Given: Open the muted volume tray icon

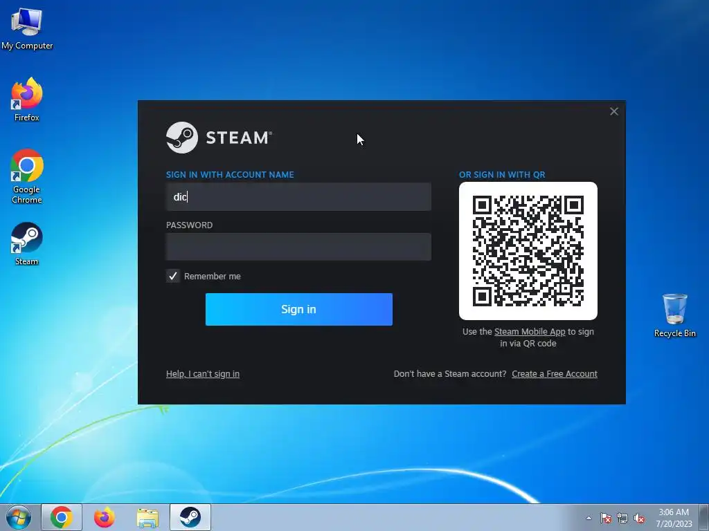Looking at the screenshot, I should (x=639, y=518).
